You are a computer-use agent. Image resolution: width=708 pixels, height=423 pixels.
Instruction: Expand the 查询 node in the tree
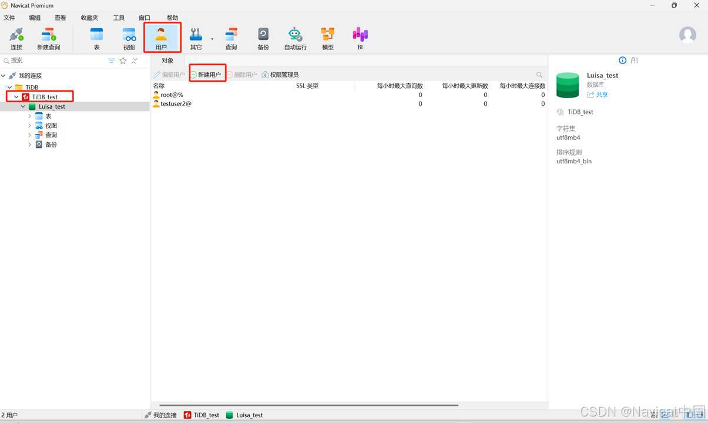[29, 135]
